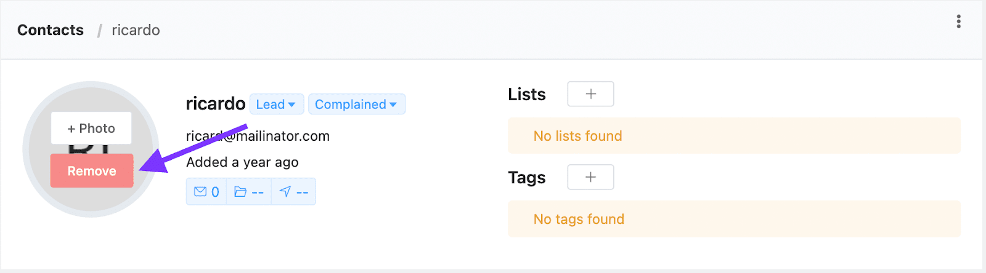Go back to Contacts breadcrumb
The width and height of the screenshot is (986, 273).
51,30
